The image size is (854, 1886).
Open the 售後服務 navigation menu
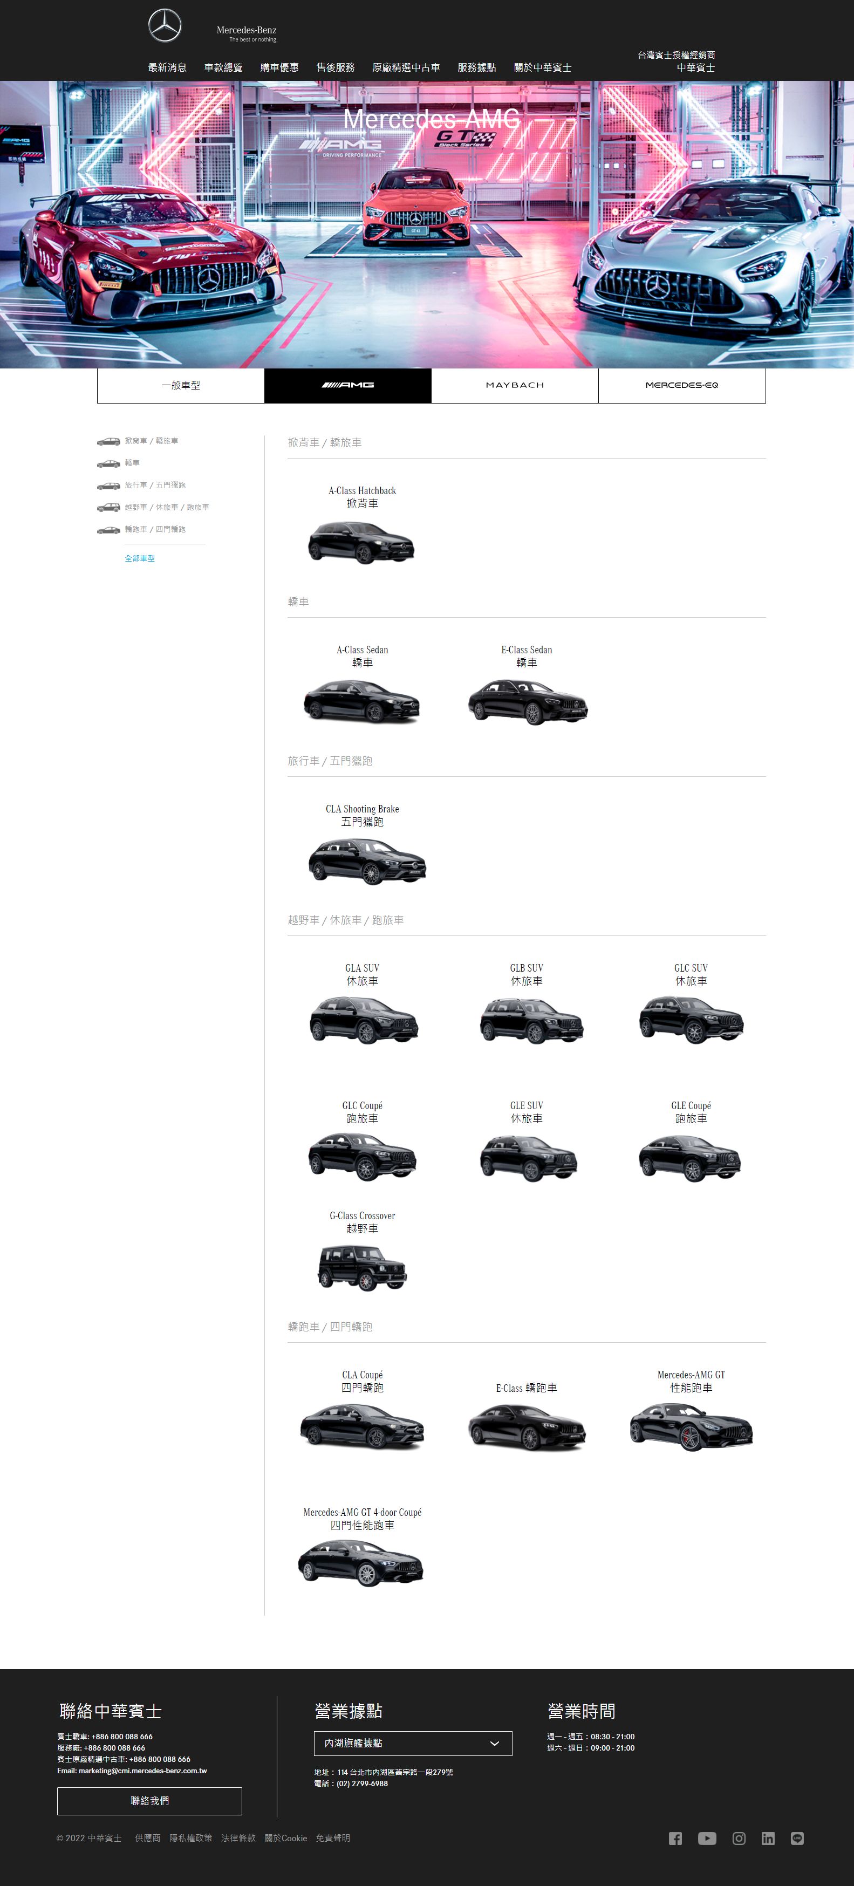336,67
